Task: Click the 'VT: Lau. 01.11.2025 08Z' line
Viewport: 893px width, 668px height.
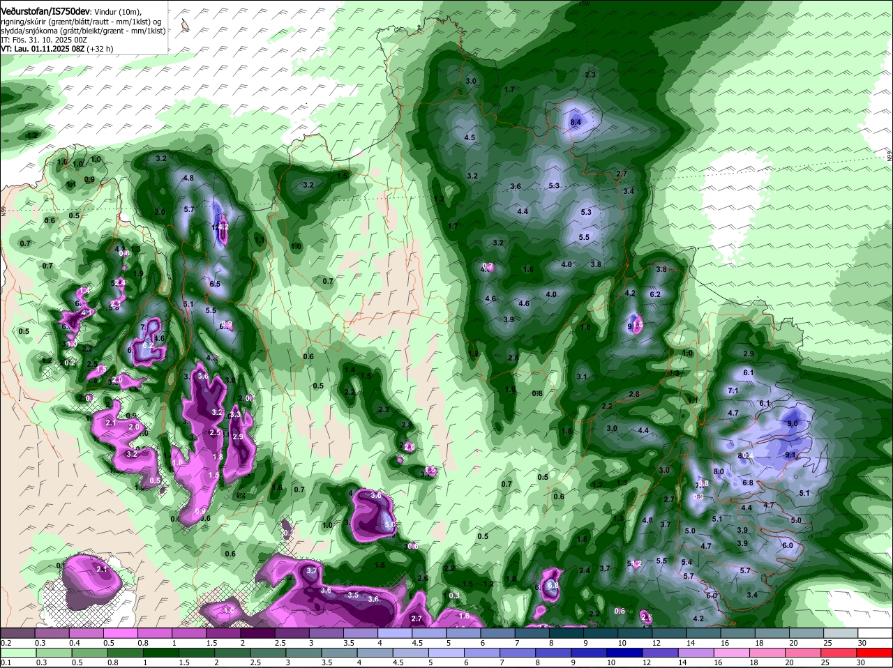Action: 43,49
